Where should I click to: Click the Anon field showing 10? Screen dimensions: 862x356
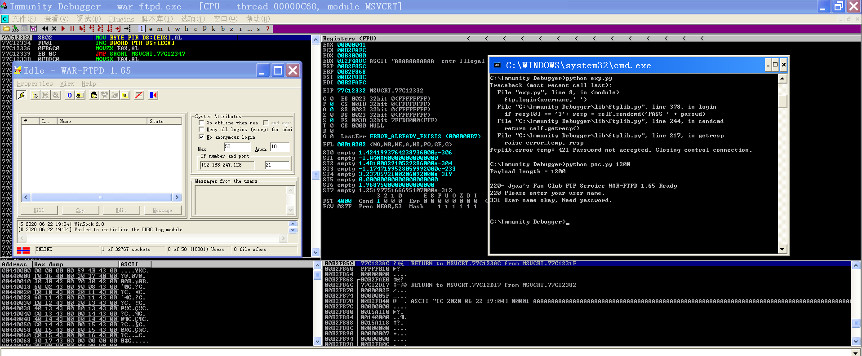280,147
